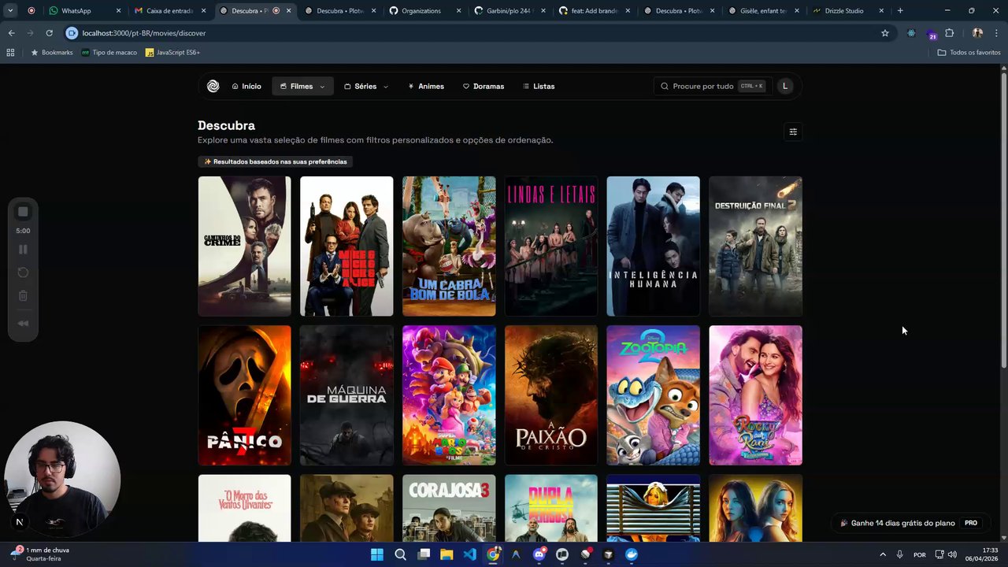Open the Listas page

pyautogui.click(x=539, y=87)
